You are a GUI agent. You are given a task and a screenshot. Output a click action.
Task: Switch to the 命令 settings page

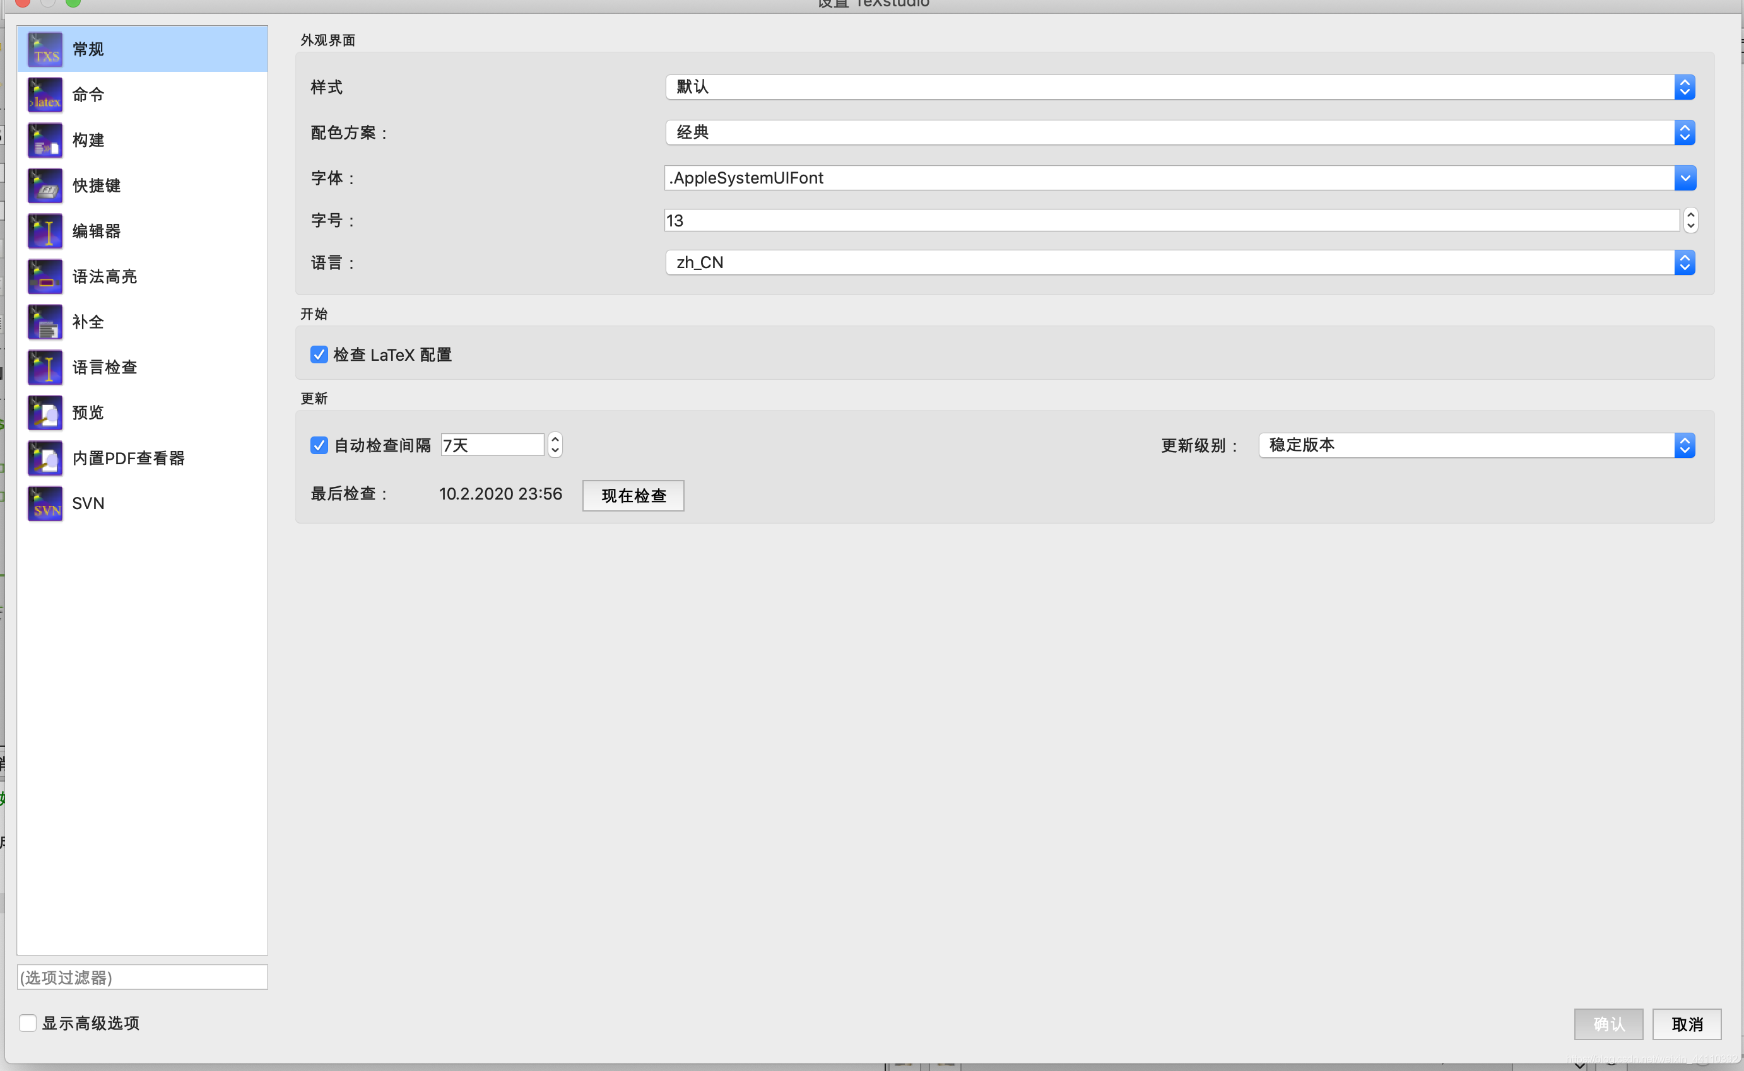[143, 95]
